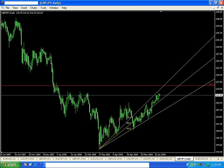
Task: Switch to the USDJPY,M30 chart tab
Action: (27, 159)
